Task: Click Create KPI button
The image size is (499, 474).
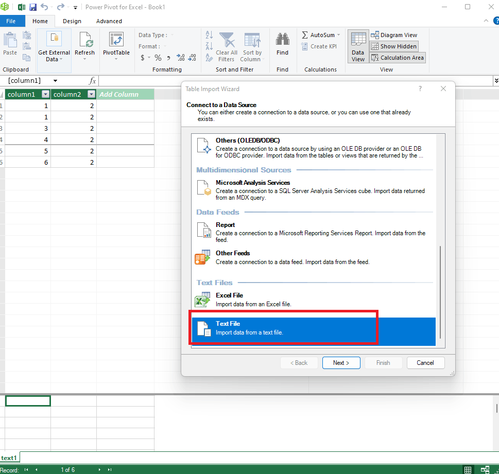Action: (x=319, y=46)
